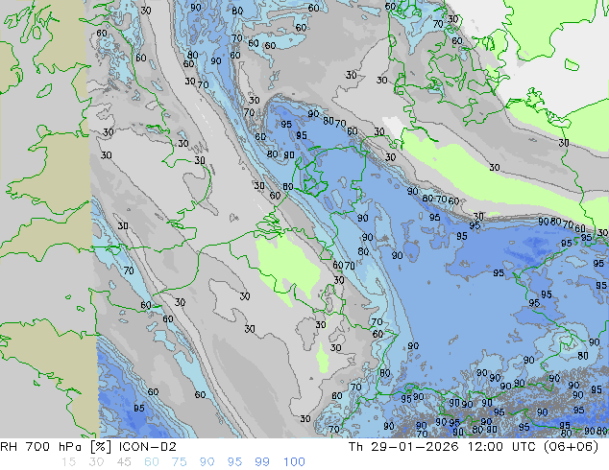Click the date 'Th 29-01-2026'
Image resolution: width=609 pixels, height=470 pixels.
point(403,447)
